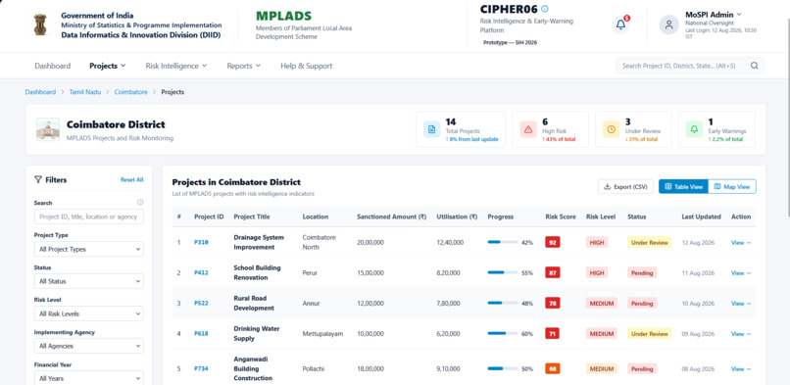
Task: Expand the Risk Intelligence menu
Action: tap(176, 66)
